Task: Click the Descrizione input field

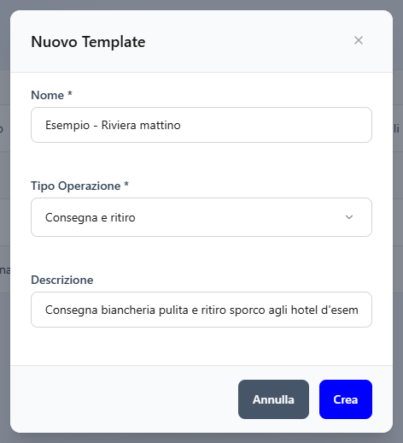Action: click(201, 310)
